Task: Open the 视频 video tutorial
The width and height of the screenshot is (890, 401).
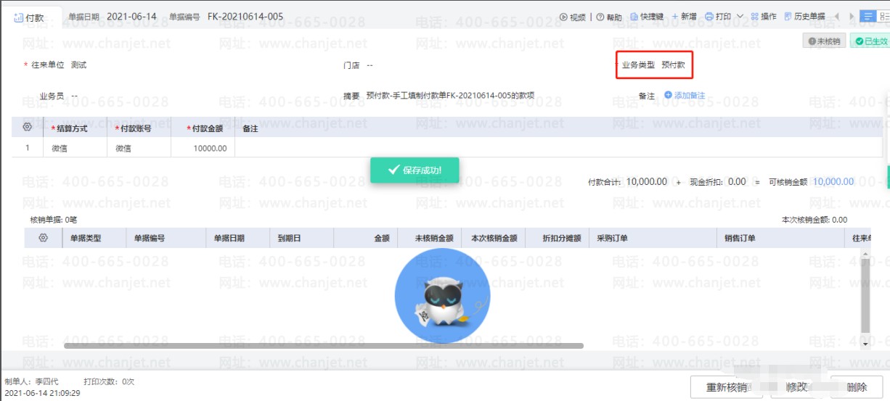Action: point(572,17)
